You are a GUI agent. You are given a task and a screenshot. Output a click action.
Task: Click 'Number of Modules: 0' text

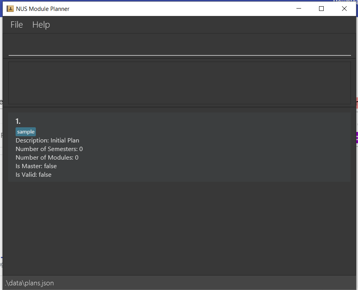[47, 157]
